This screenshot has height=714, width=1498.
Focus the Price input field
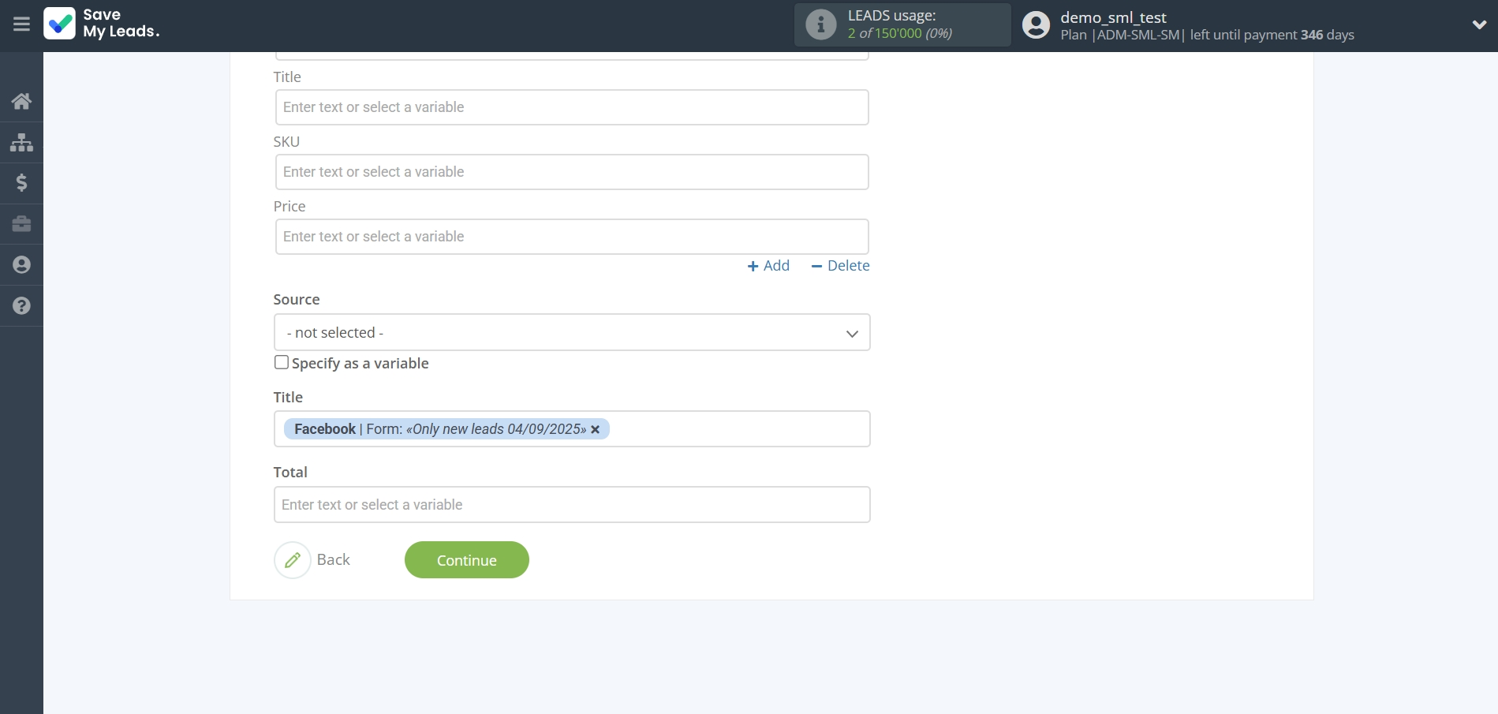(572, 237)
